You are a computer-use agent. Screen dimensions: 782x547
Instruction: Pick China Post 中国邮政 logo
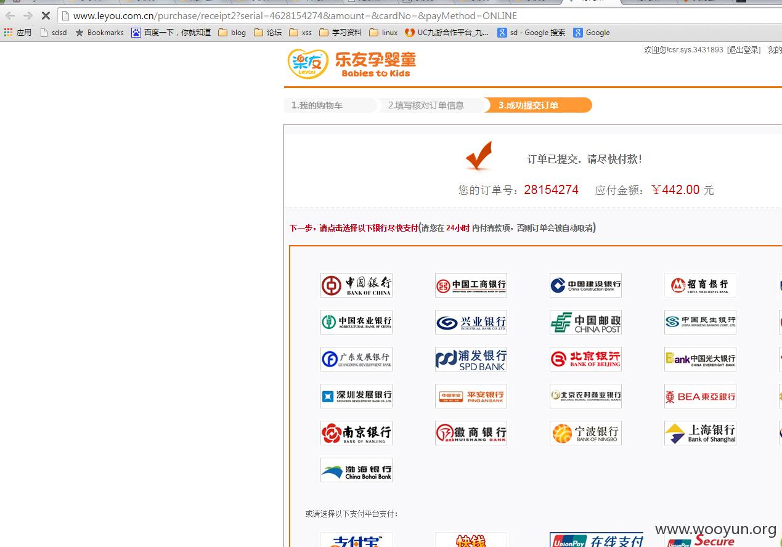[x=585, y=322]
